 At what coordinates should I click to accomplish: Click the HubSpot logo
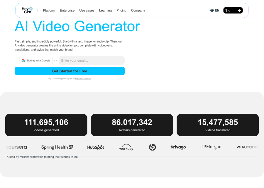click(95, 147)
